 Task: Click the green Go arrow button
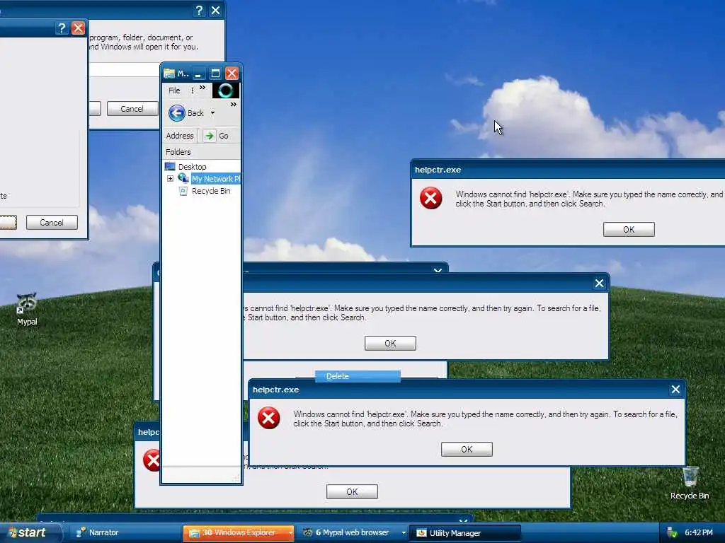(210, 136)
